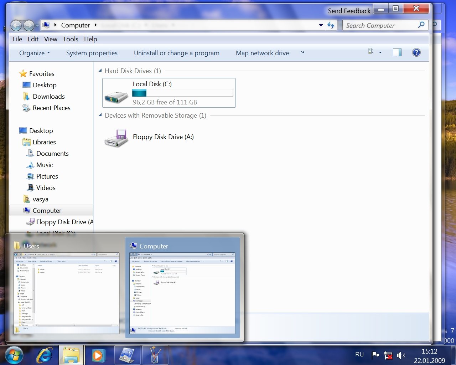Click Uninstall or change a program

pyautogui.click(x=177, y=53)
